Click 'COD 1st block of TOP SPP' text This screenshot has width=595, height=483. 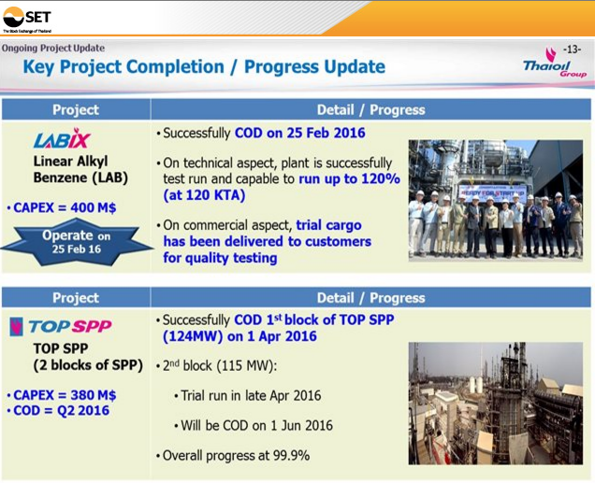click(314, 320)
